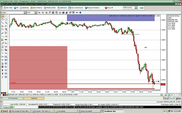This screenshot has width=182, height=113.
Task: Open the Dashboard
Action: [x=24, y=8]
